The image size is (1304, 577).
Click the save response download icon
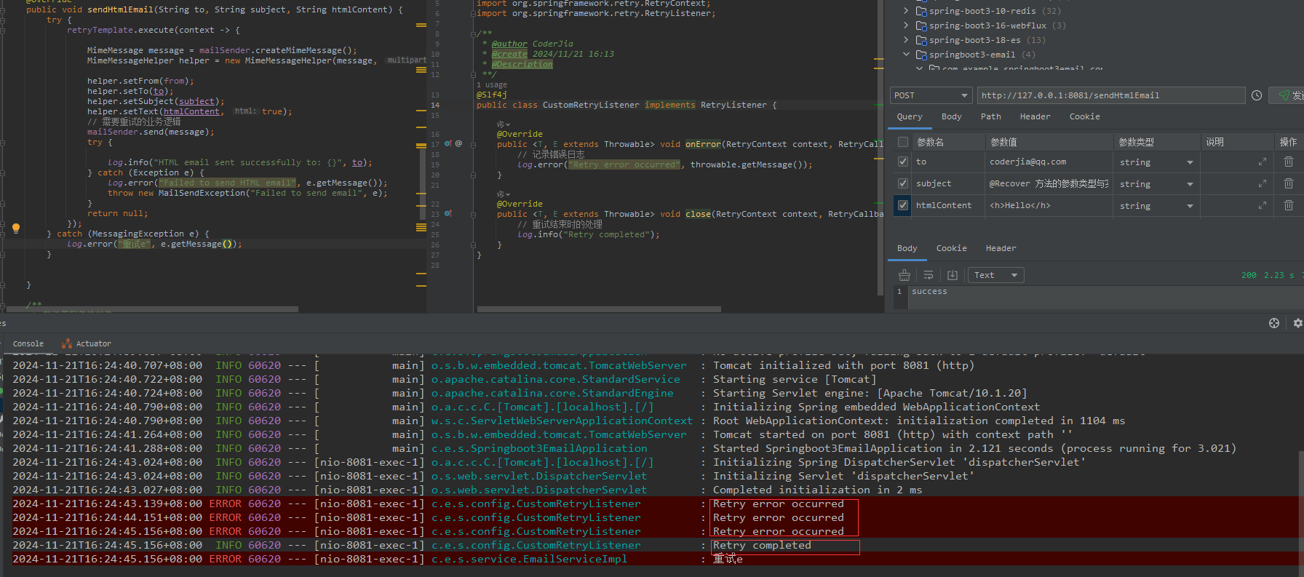(x=953, y=275)
